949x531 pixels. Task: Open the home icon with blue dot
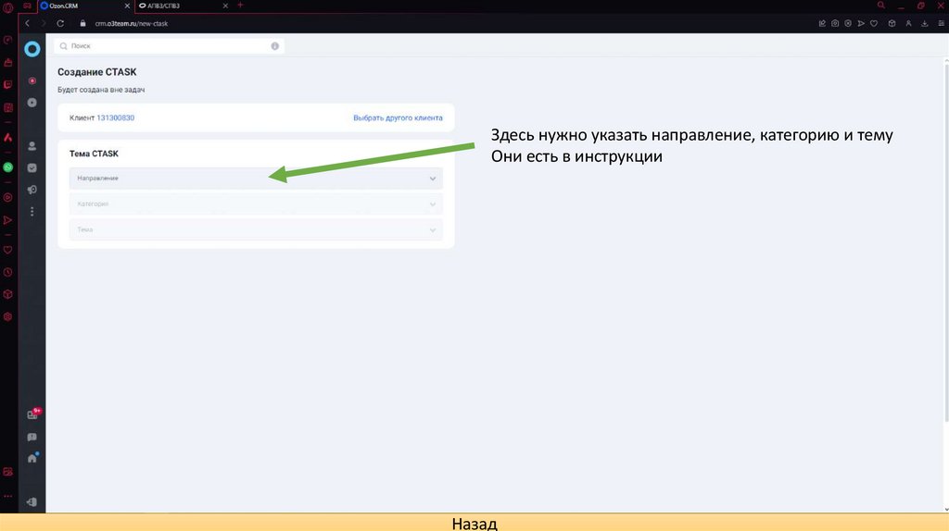click(x=32, y=459)
